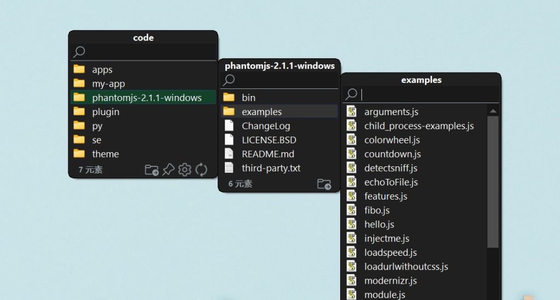Viewport: 560px width, 300px height.
Task: Click the README.md file icon
Action: [229, 154]
